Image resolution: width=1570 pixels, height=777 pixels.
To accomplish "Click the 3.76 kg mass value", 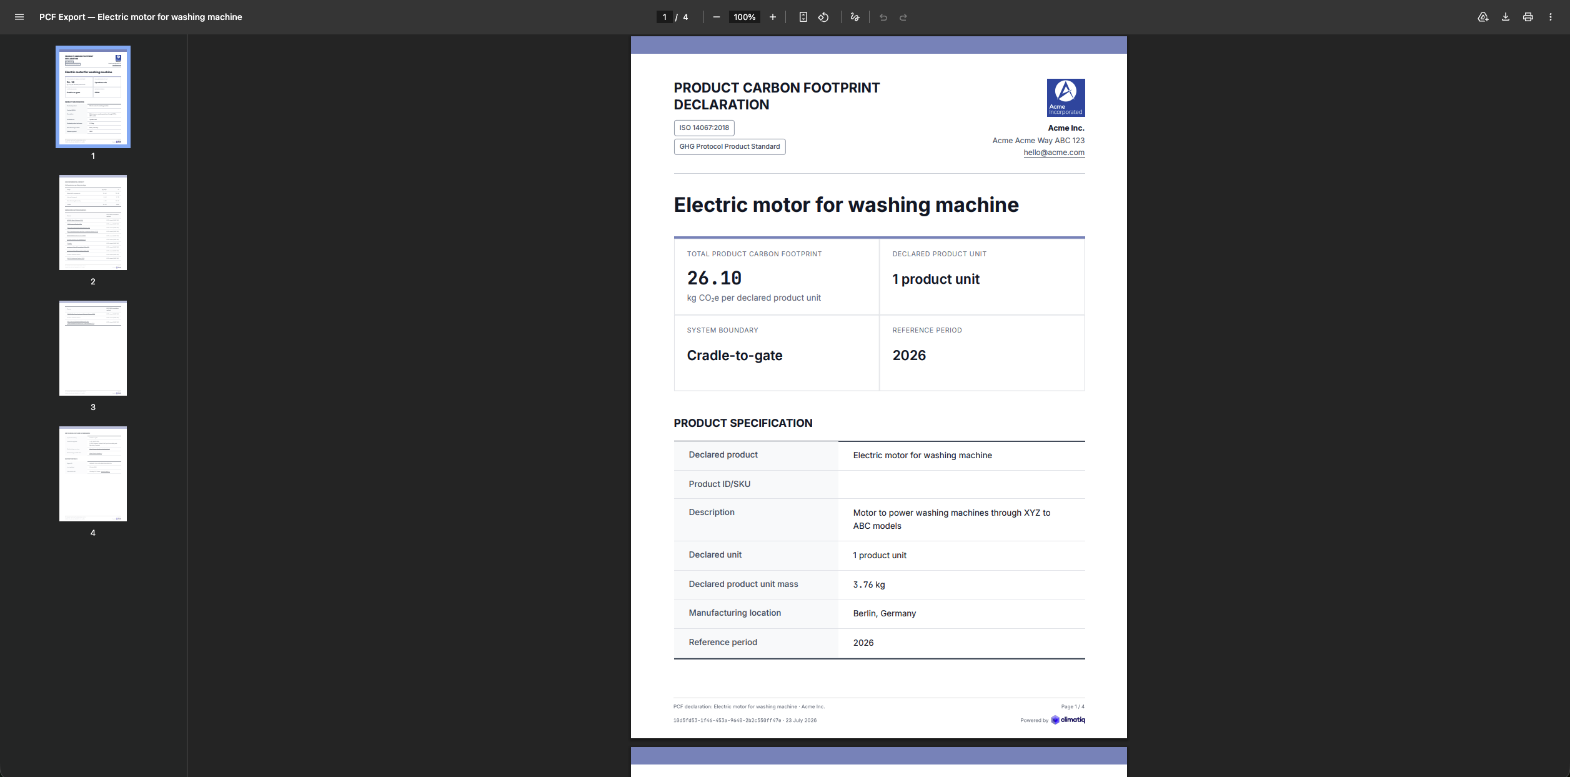I will point(869,585).
